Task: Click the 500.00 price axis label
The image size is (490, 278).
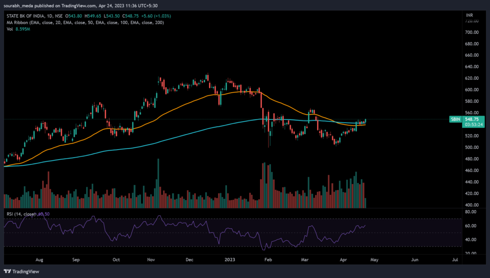Action: (472, 147)
